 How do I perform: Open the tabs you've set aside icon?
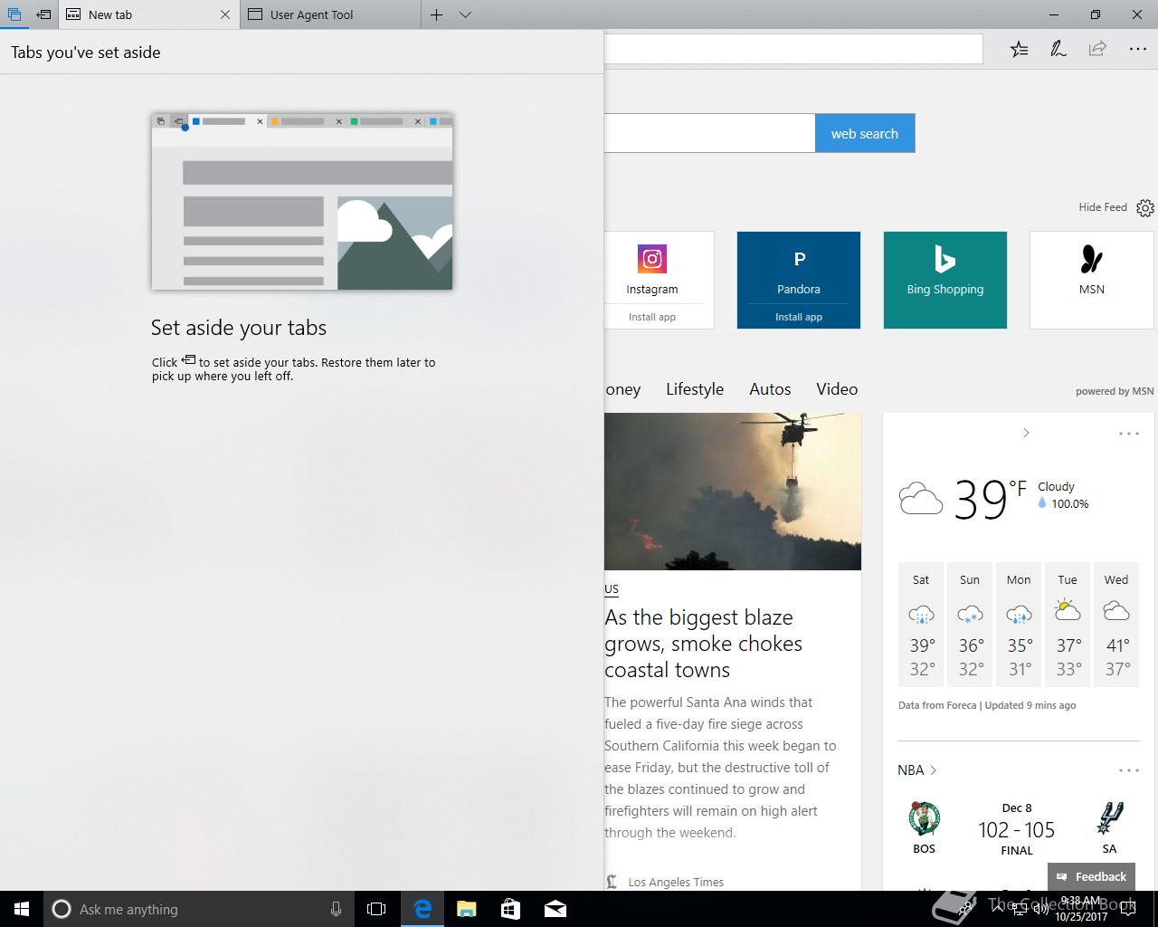click(x=14, y=14)
